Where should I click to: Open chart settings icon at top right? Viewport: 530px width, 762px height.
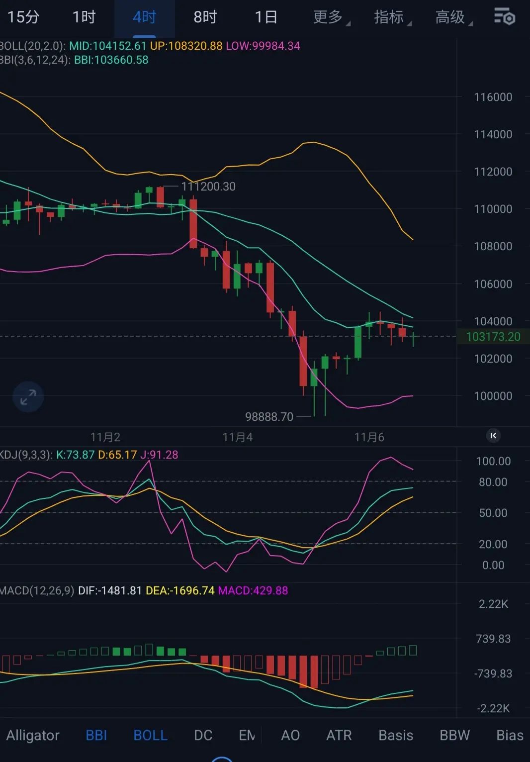pos(504,17)
